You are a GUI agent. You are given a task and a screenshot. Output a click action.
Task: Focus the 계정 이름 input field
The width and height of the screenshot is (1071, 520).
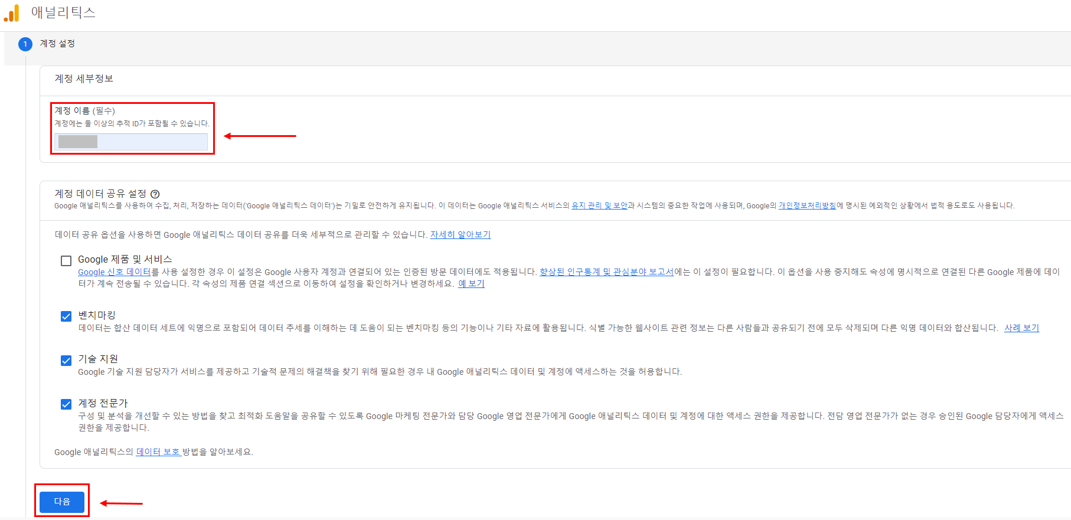131,142
